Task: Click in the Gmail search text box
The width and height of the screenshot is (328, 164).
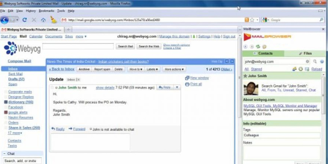Action: click(x=78, y=46)
